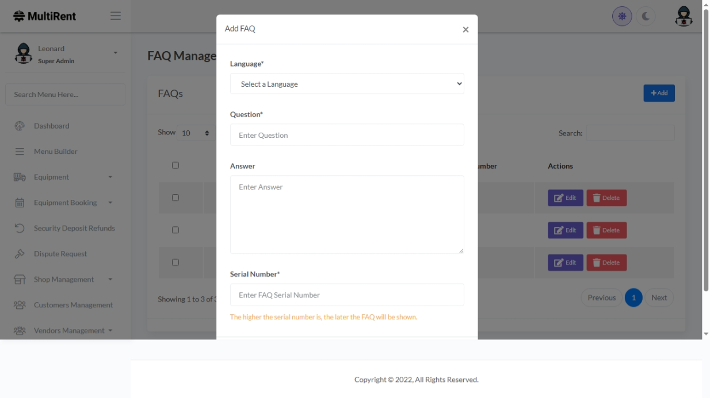Click the blue Add button
The height and width of the screenshot is (398, 710).
point(659,93)
